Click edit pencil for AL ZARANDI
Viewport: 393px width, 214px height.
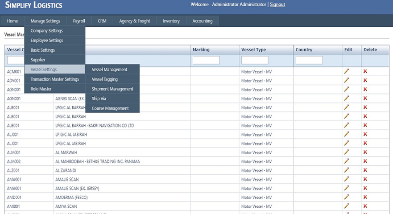(346, 170)
